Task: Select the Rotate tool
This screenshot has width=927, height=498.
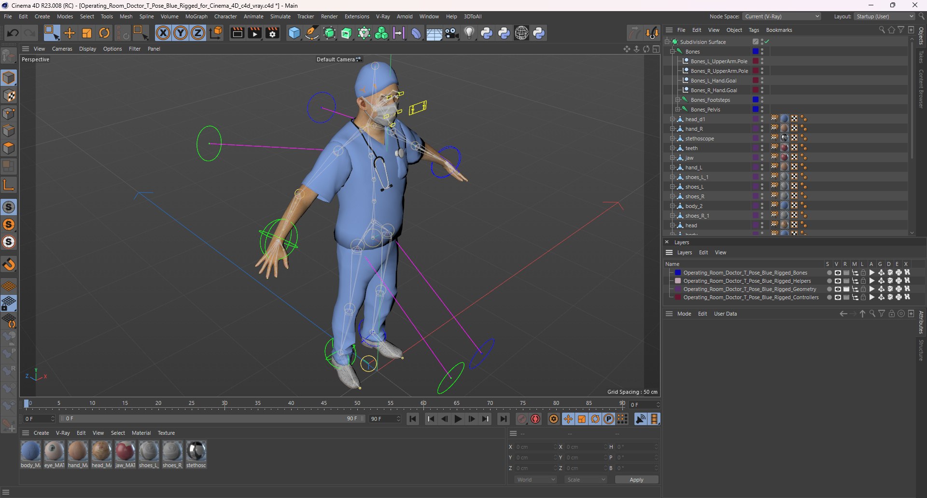Action: tap(104, 33)
